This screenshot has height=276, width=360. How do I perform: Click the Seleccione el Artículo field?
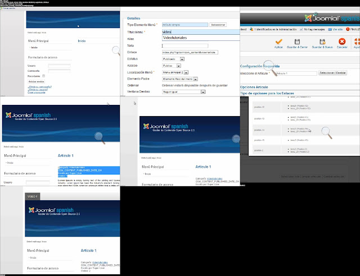click(296, 73)
